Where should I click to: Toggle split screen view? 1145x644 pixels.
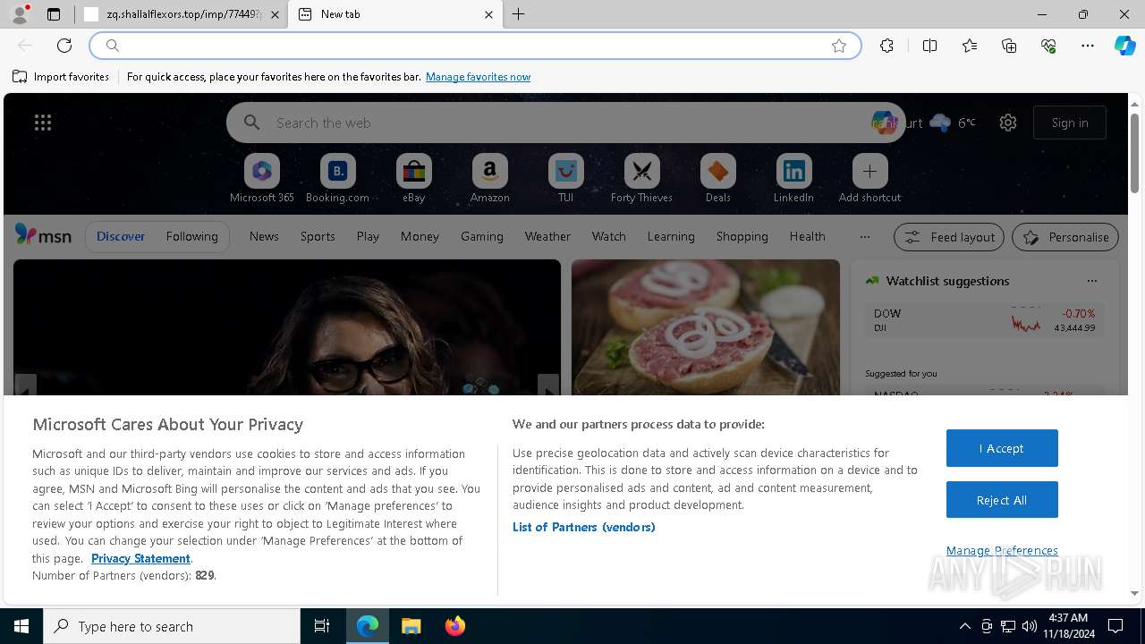929,46
